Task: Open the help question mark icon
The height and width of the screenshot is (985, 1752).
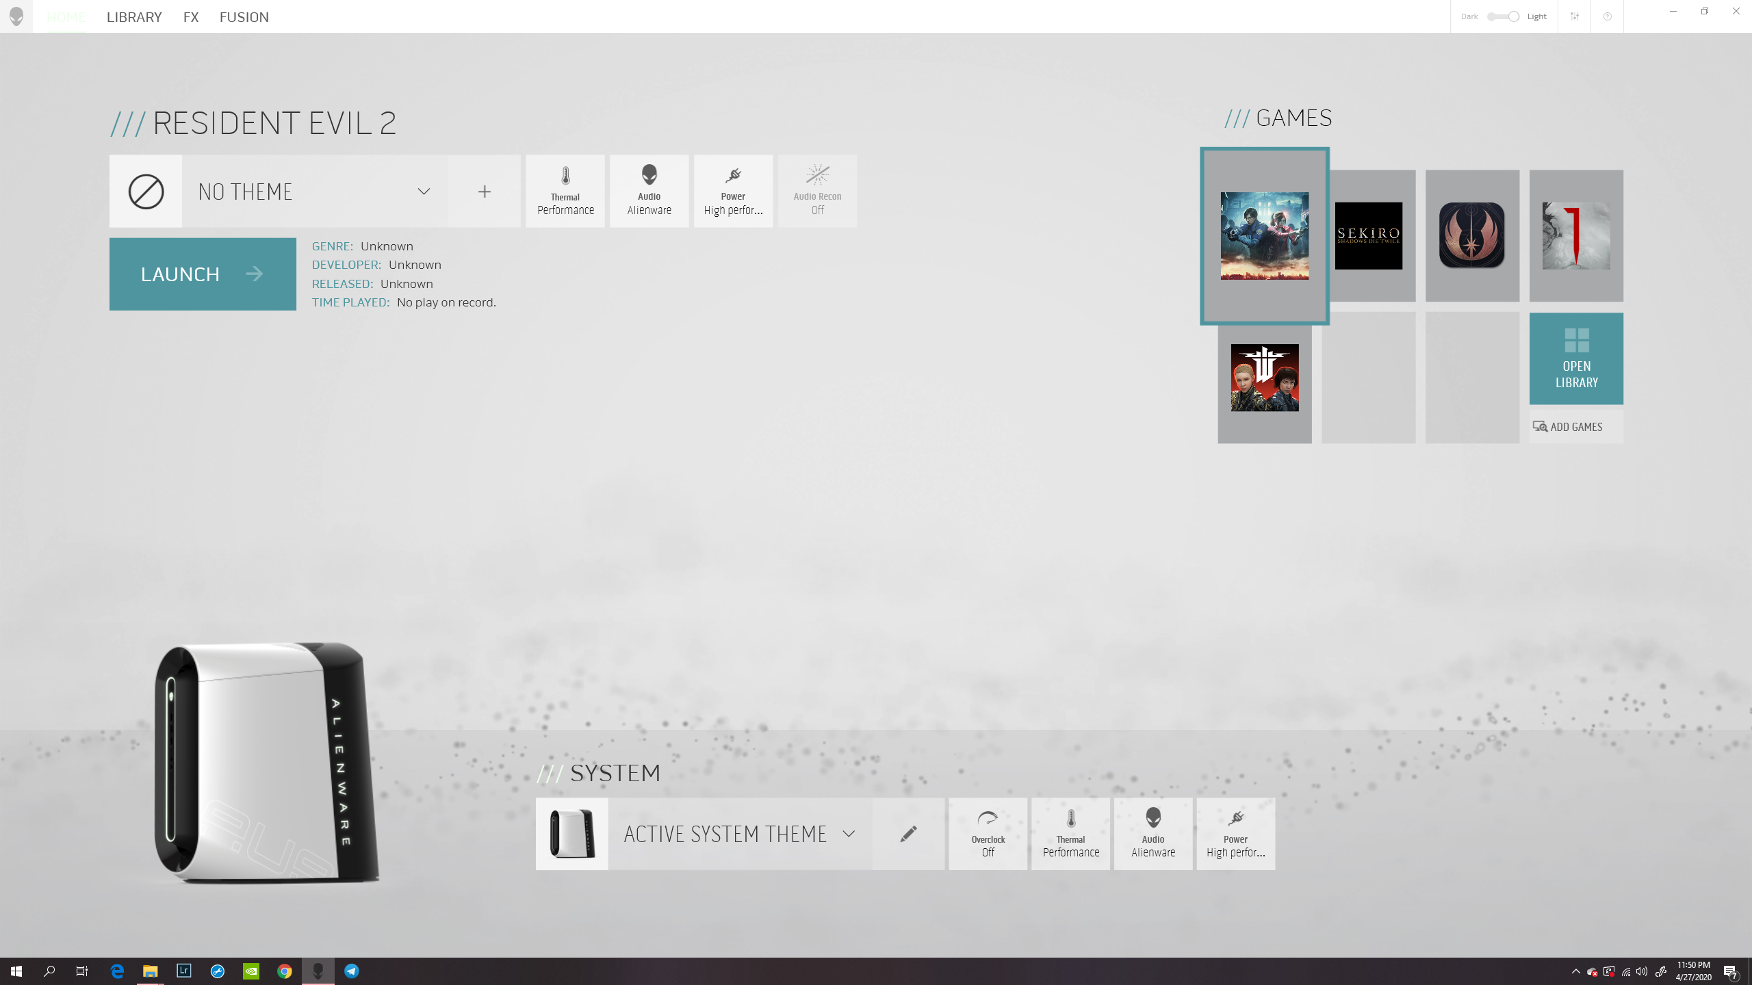Action: pyautogui.click(x=1608, y=16)
